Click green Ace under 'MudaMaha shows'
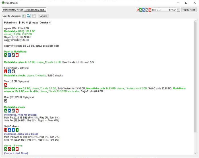This screenshot has height=158, width=199. (x=6, y=111)
